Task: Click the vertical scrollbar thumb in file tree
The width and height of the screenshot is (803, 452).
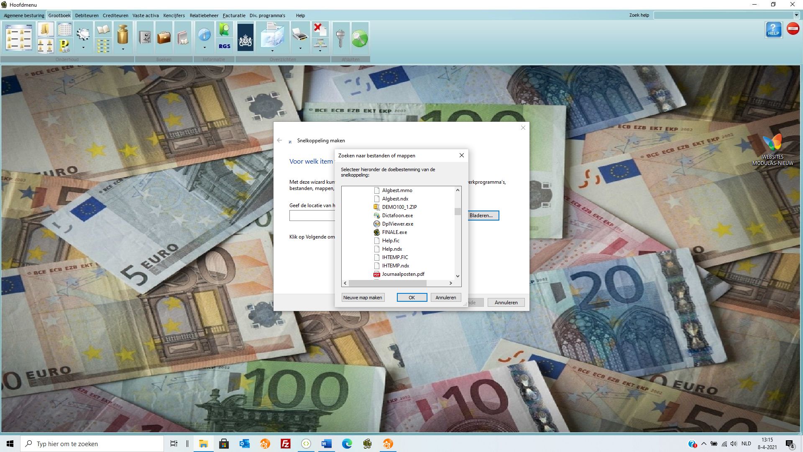Action: tap(458, 211)
